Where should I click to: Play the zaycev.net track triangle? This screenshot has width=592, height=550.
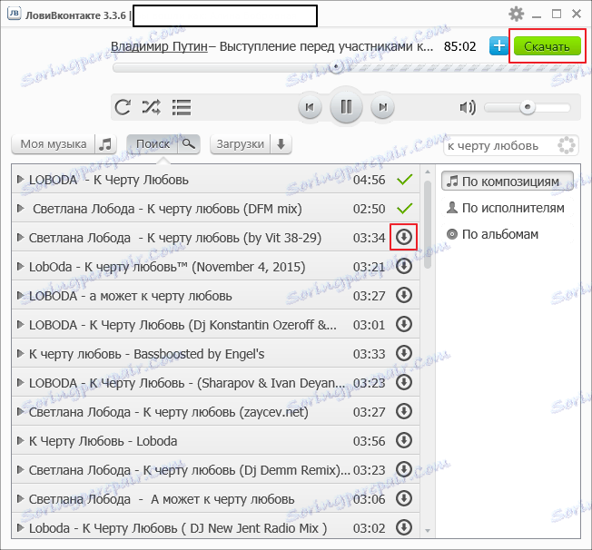pos(20,411)
